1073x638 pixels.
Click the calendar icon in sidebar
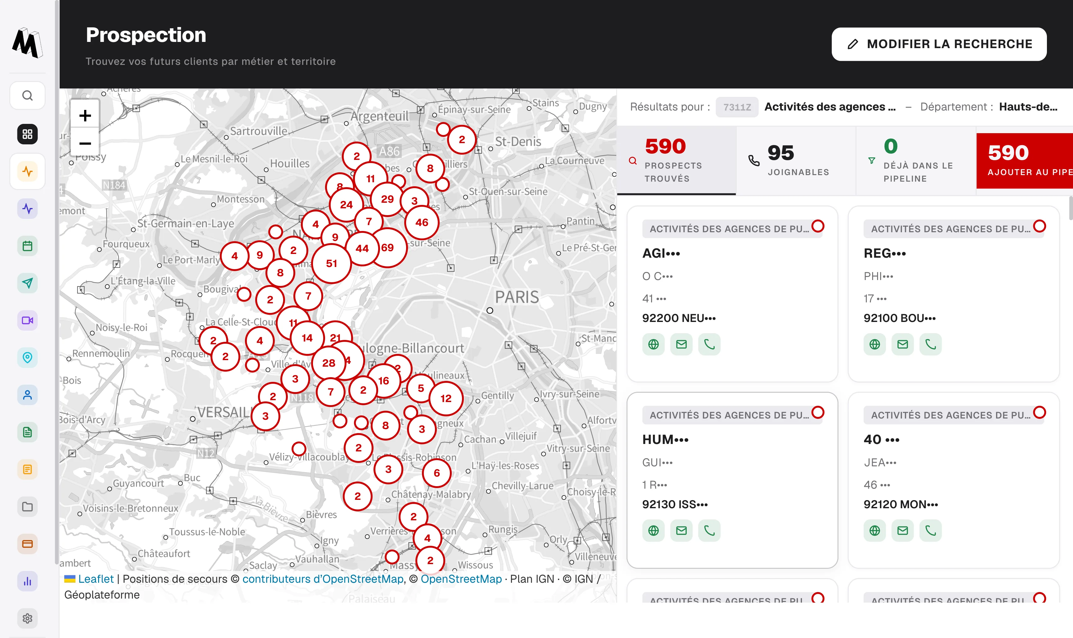coord(28,246)
